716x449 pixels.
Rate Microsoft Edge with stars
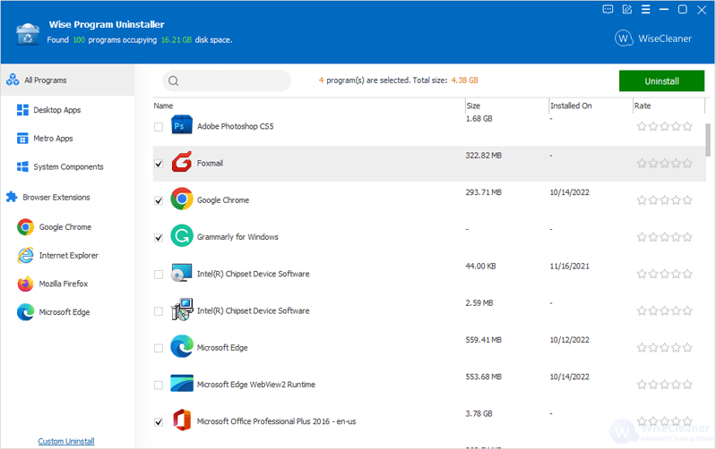(x=664, y=348)
